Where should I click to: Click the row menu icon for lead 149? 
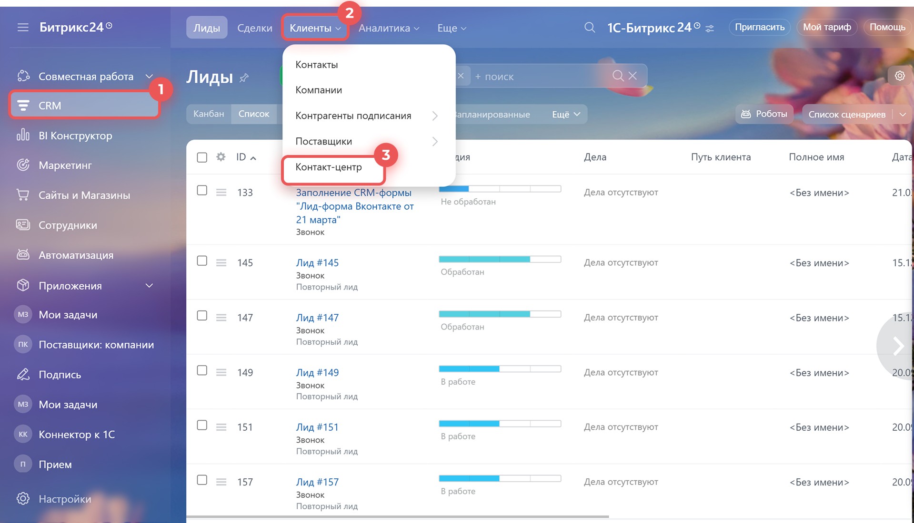coord(221,372)
